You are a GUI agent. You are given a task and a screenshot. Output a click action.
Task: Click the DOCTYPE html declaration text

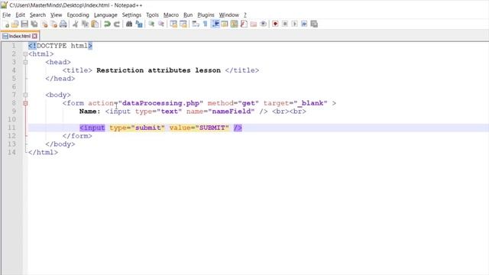[x=60, y=46]
